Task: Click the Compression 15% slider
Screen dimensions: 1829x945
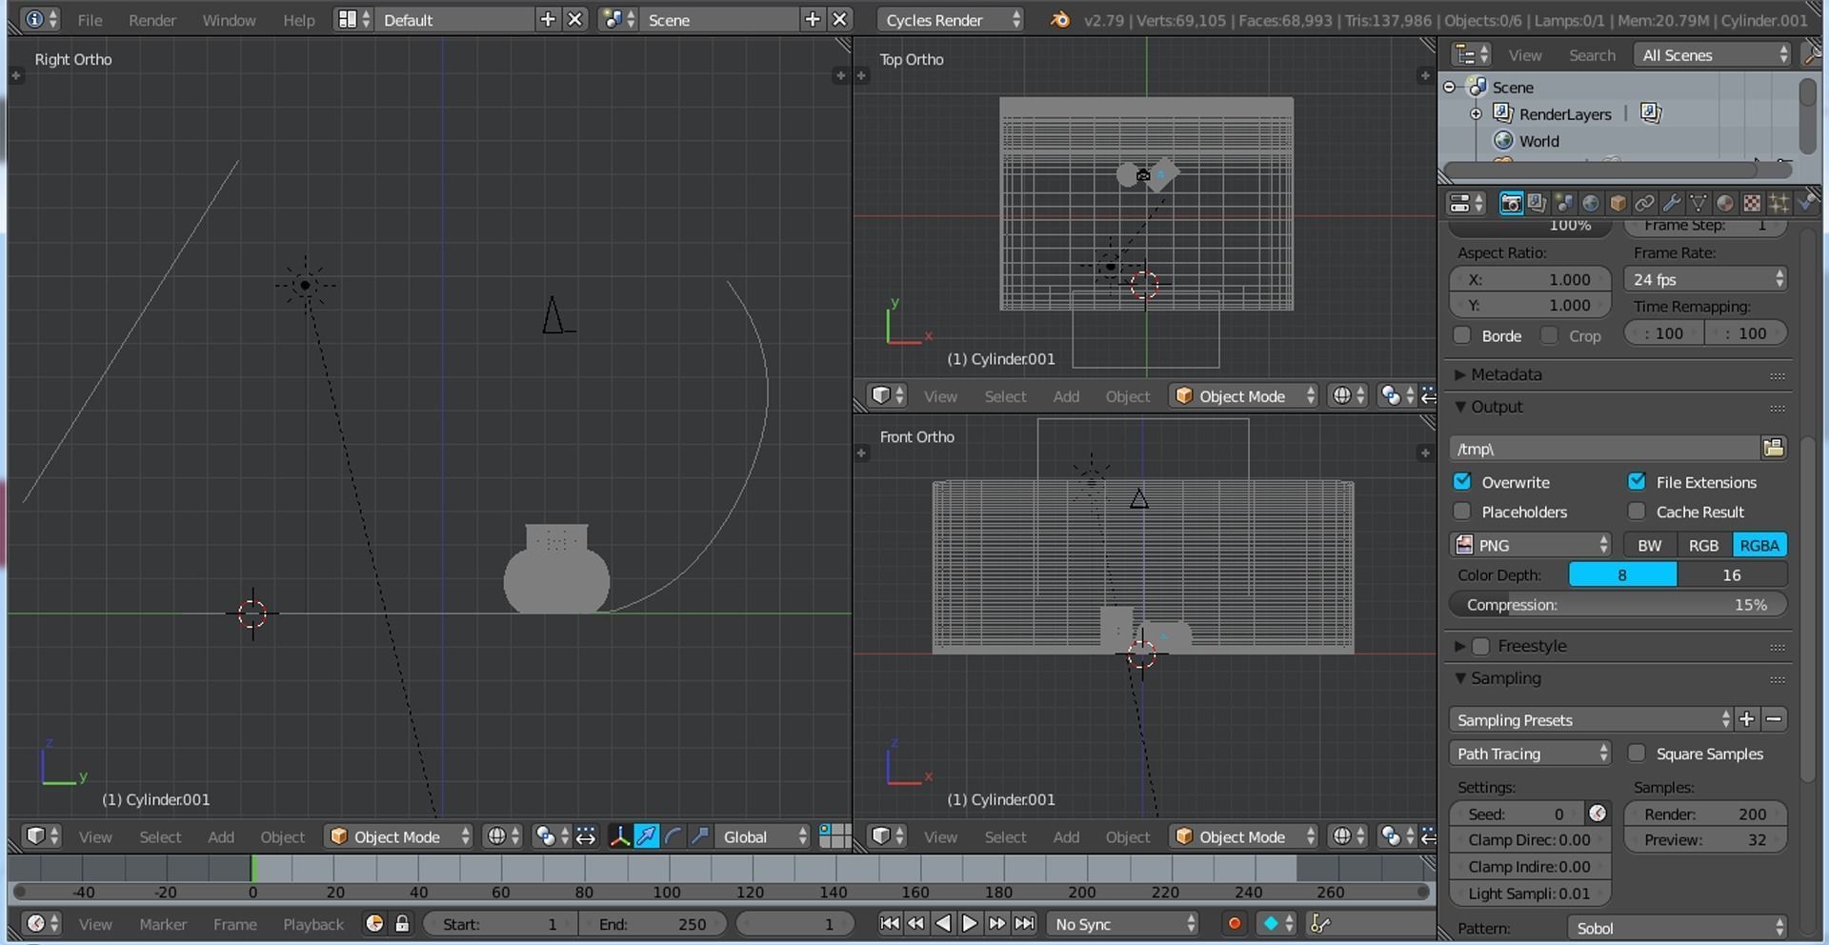Action: pyautogui.click(x=1618, y=605)
